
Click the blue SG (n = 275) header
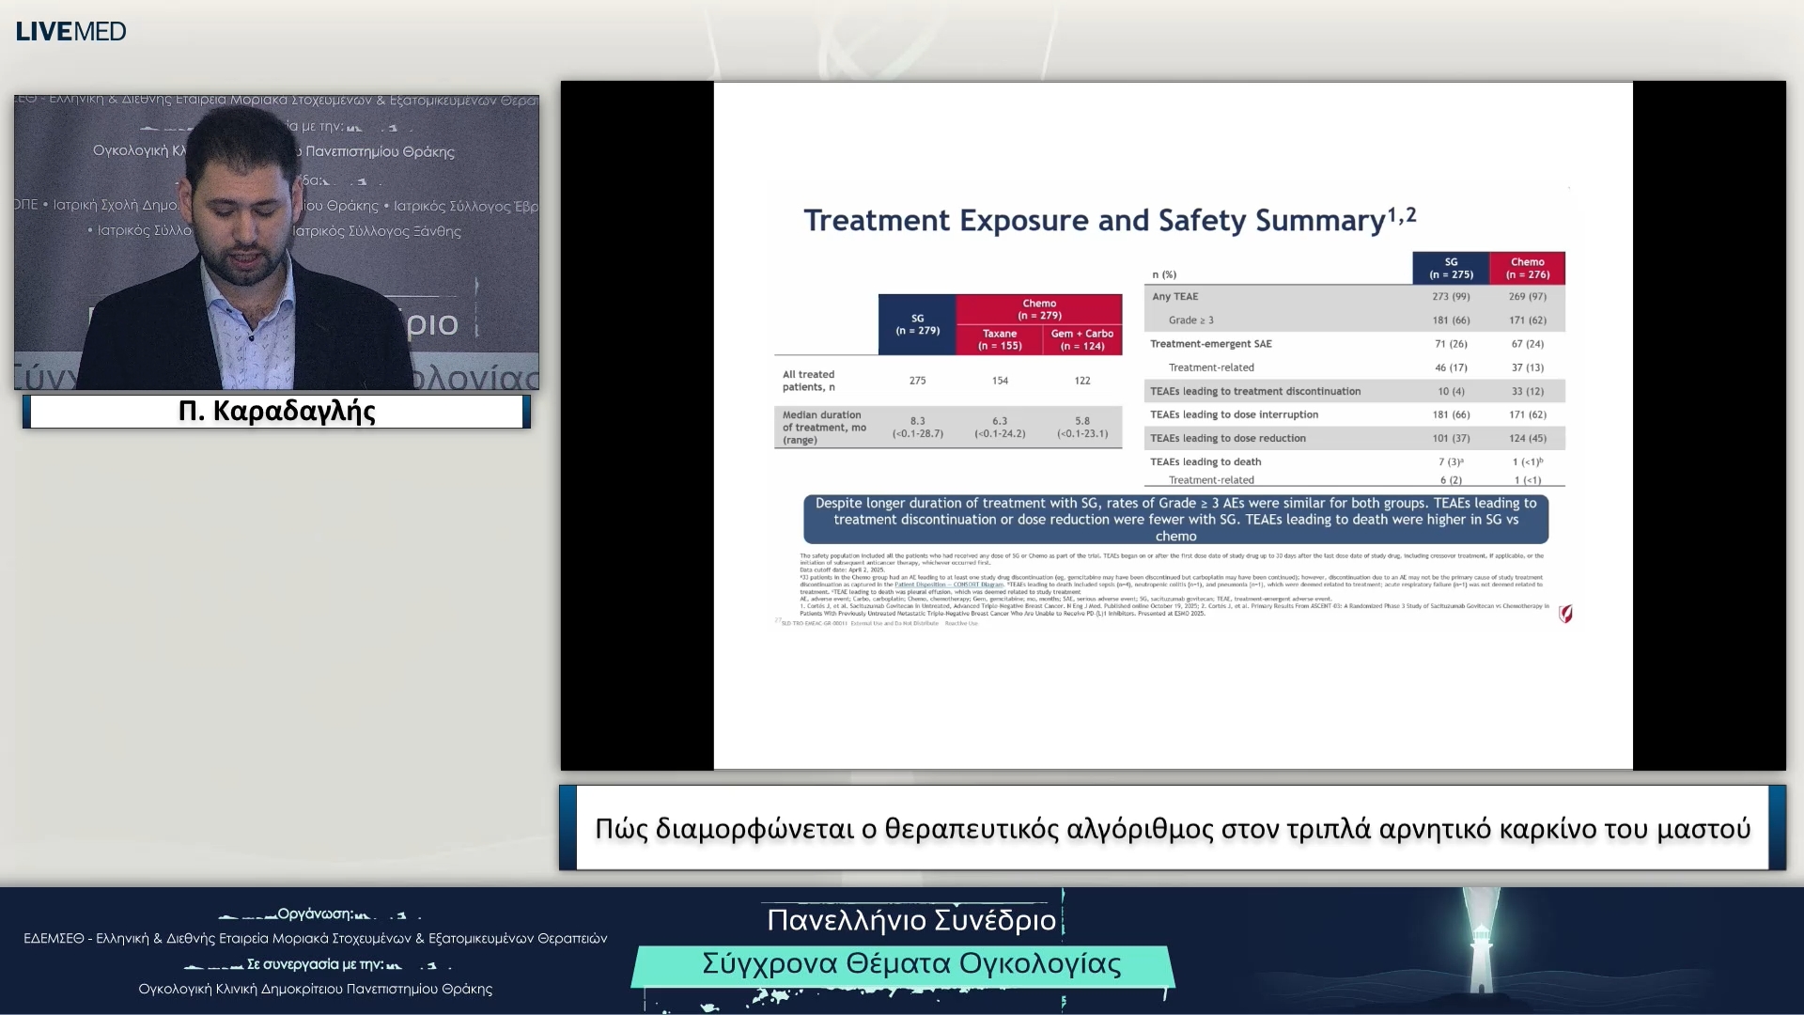tap(1451, 269)
